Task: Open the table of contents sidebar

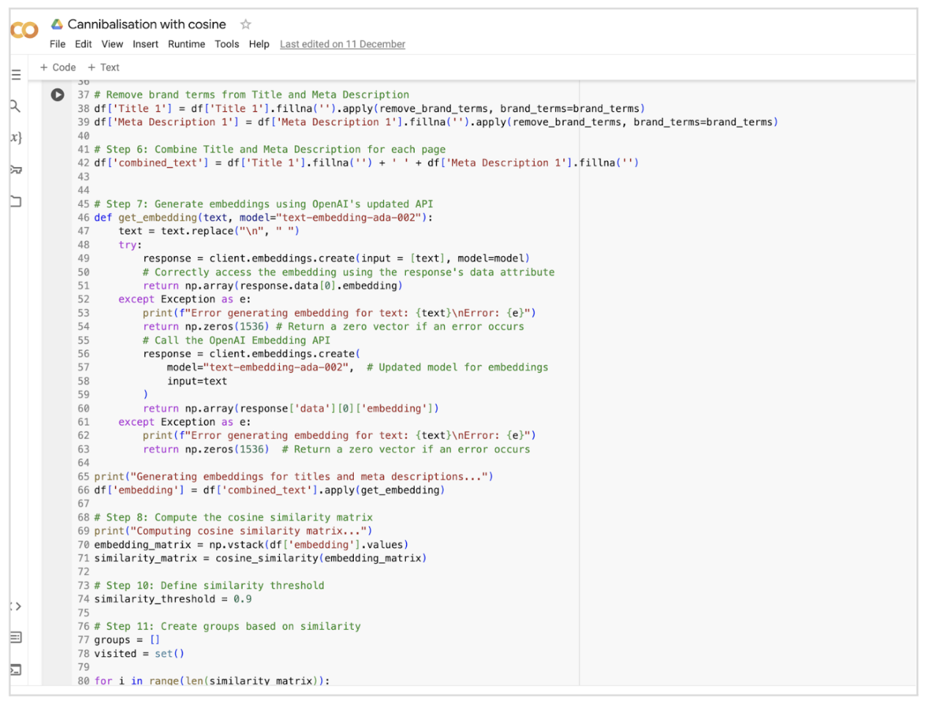Action: point(16,75)
